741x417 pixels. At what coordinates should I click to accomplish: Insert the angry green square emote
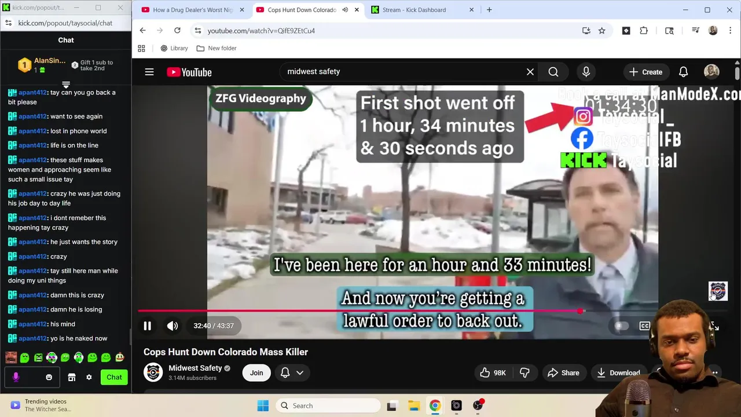tap(38, 358)
